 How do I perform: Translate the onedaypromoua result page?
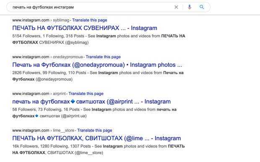(x=103, y=57)
